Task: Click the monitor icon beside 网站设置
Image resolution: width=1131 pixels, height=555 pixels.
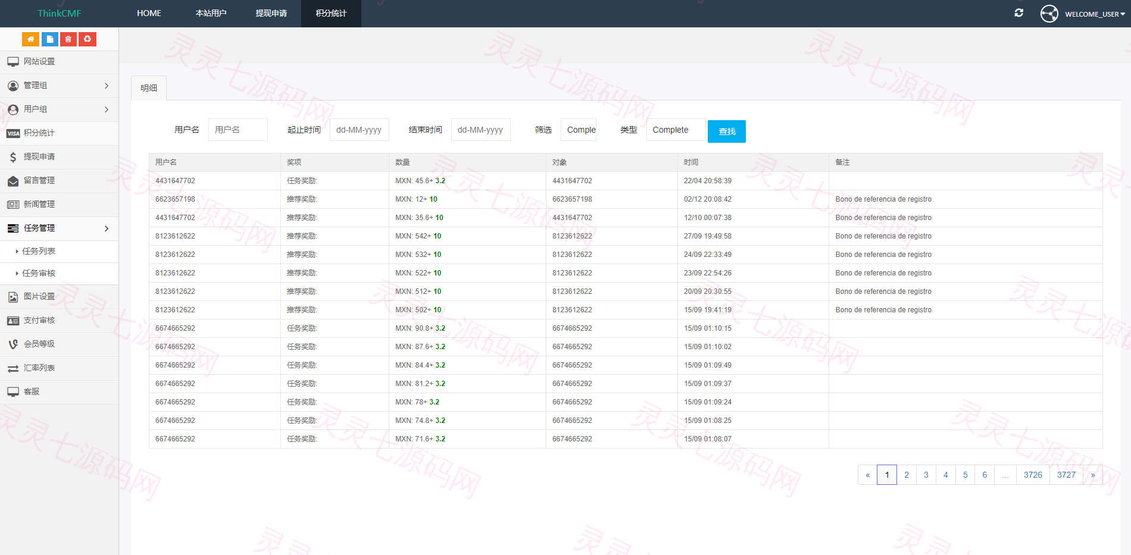Action: pyautogui.click(x=13, y=62)
